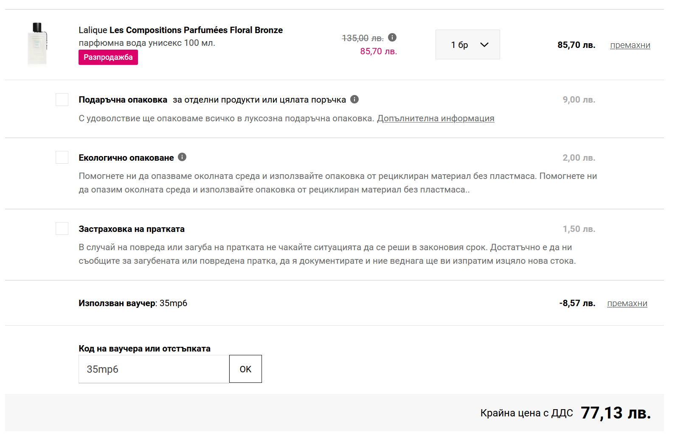Viewport: 675px width, 438px height.
Task: Click the Разпродажба sale badge
Action: point(108,57)
